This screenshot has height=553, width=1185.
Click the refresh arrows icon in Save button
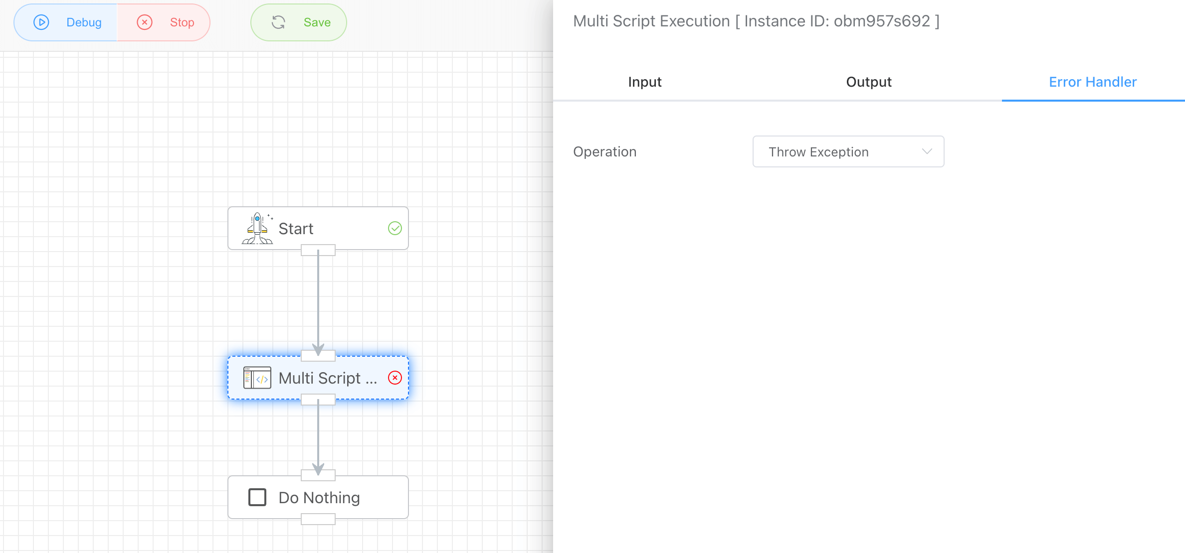(278, 22)
